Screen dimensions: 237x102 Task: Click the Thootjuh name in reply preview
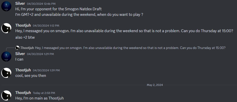(27, 48)
